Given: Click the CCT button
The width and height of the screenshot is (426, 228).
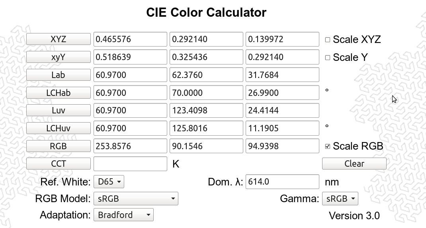Looking at the screenshot, I should [x=59, y=164].
